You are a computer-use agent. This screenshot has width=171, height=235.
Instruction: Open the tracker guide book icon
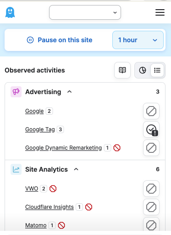click(122, 70)
